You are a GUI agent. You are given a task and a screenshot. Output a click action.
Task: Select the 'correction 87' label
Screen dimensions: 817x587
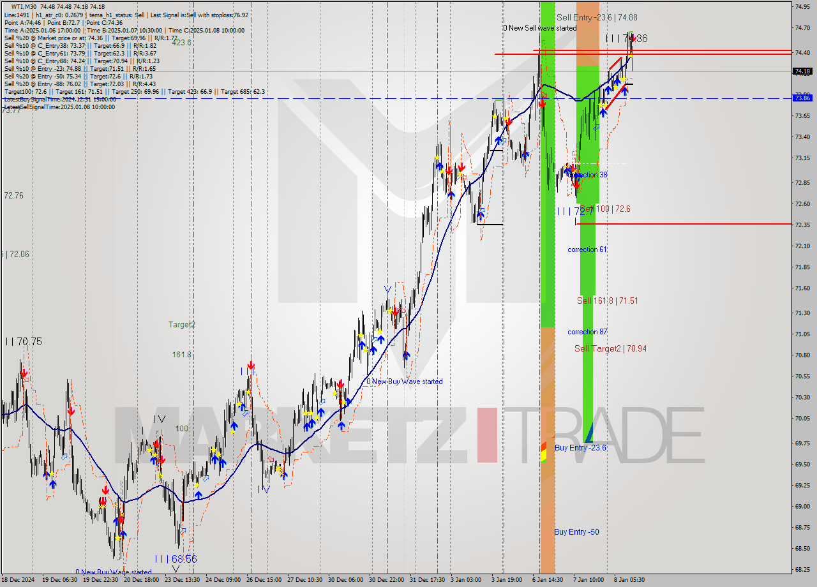coord(587,332)
